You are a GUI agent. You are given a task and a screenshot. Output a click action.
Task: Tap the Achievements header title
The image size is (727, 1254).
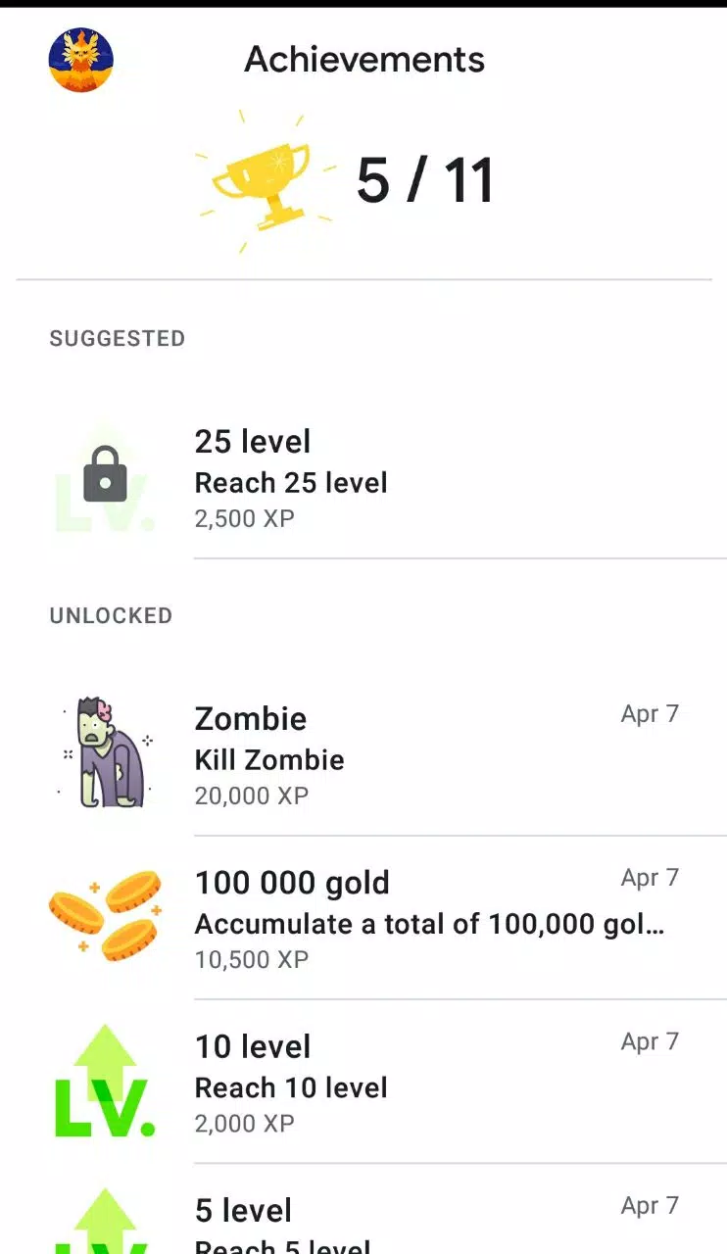(x=364, y=60)
